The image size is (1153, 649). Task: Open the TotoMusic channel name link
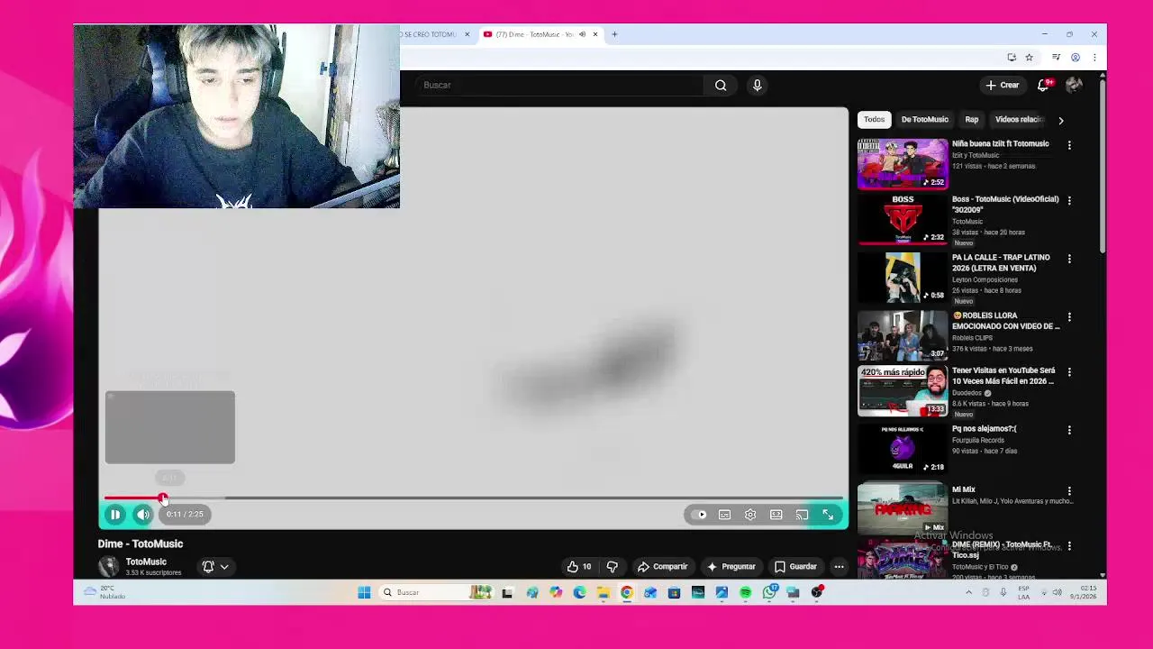(146, 562)
